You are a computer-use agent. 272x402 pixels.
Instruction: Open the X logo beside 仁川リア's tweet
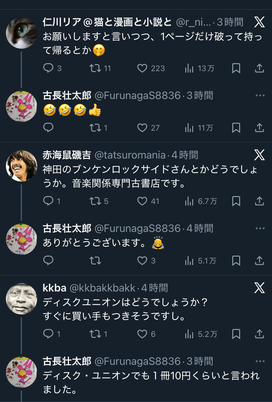tap(260, 22)
